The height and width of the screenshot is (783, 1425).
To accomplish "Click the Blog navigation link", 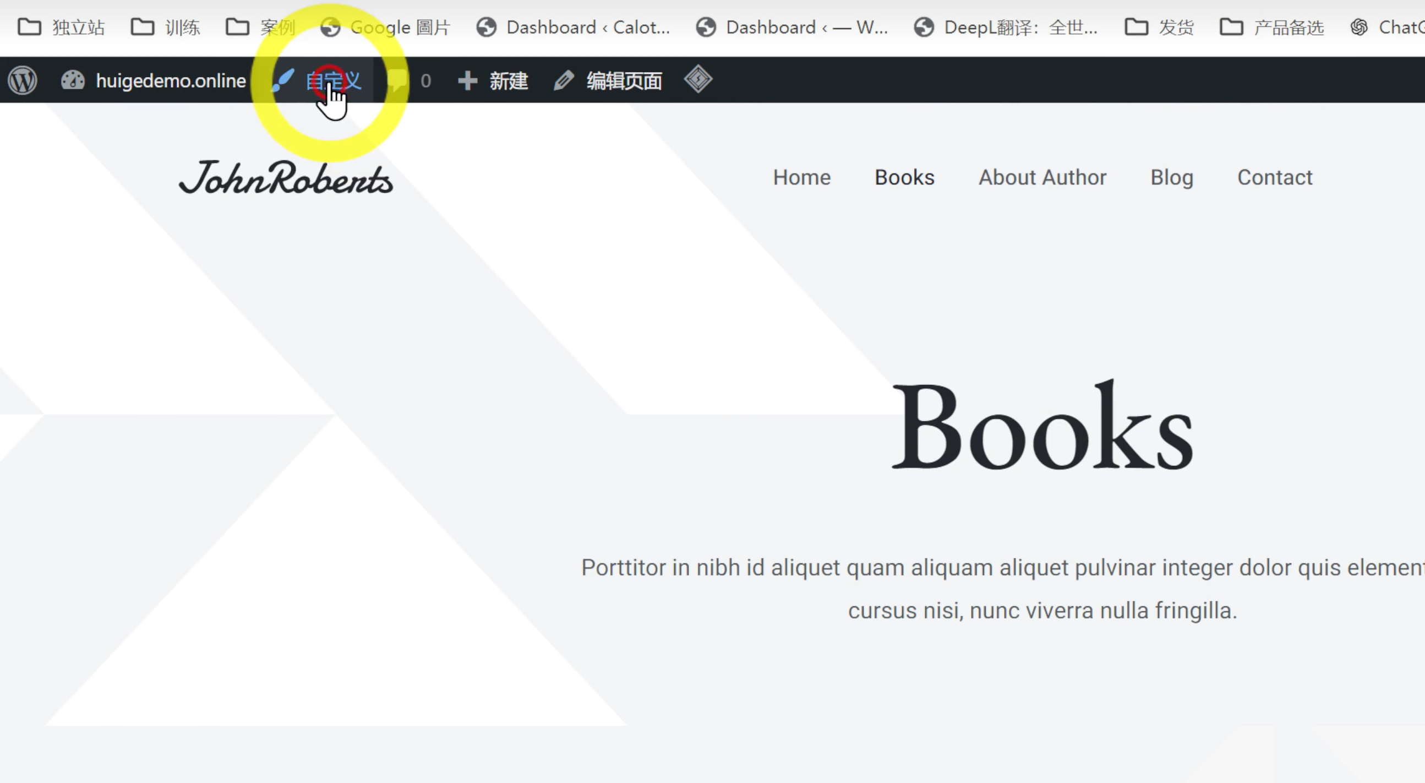I will (x=1172, y=176).
